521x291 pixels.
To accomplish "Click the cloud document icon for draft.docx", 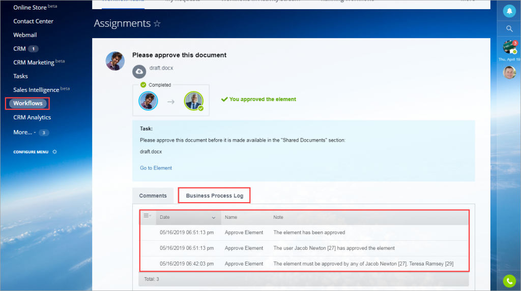I will [x=139, y=71].
